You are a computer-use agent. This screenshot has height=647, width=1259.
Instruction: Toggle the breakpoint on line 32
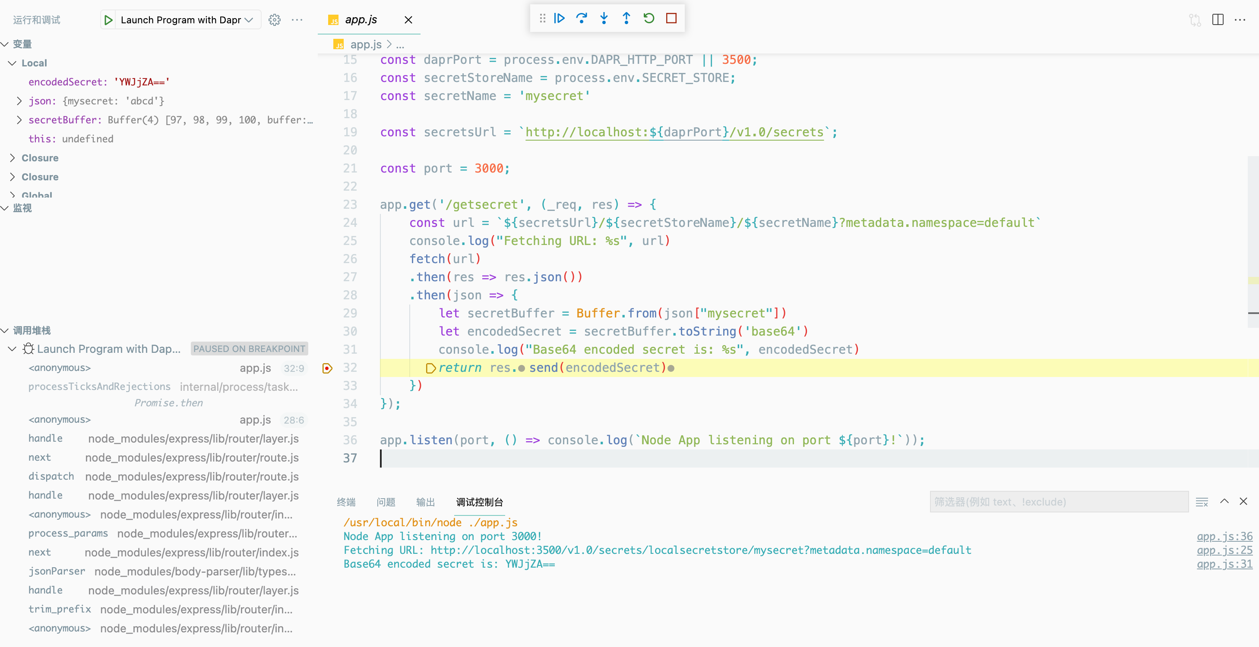point(327,368)
